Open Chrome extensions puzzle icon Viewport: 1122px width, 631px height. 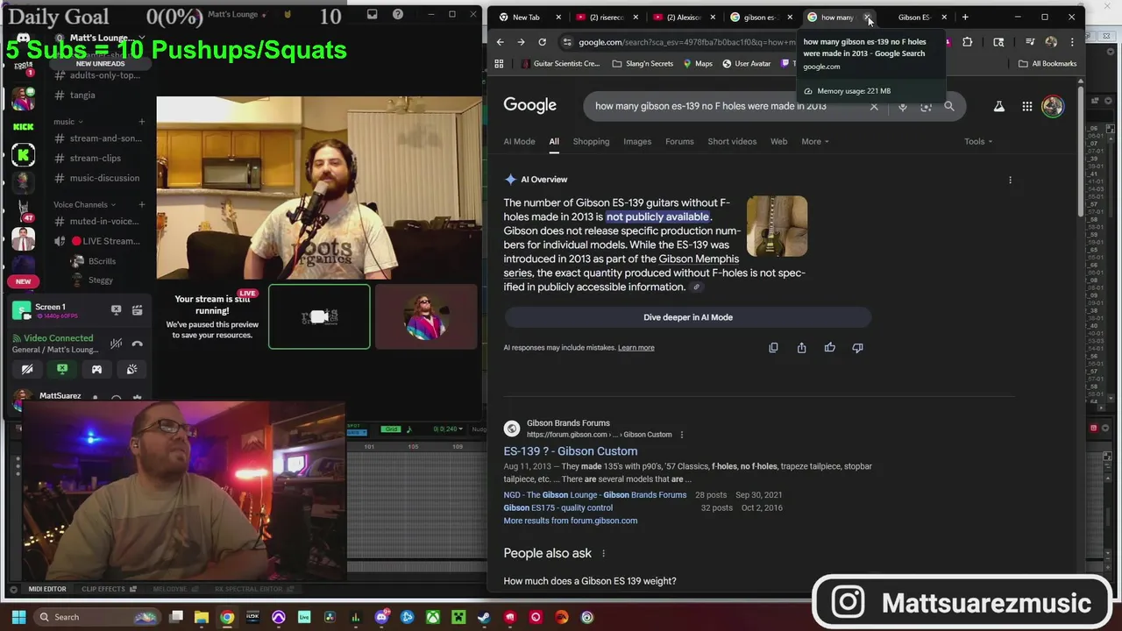click(x=967, y=42)
